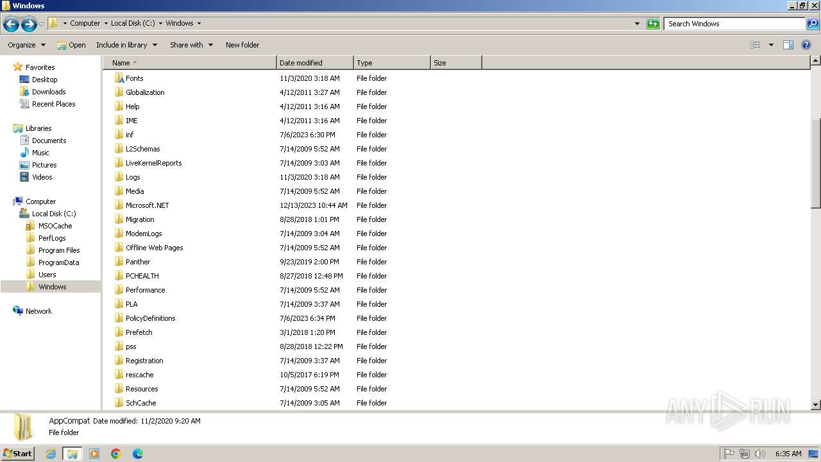821x462 pixels.
Task: Click Computer in the address breadcrumb
Action: pyautogui.click(x=85, y=23)
